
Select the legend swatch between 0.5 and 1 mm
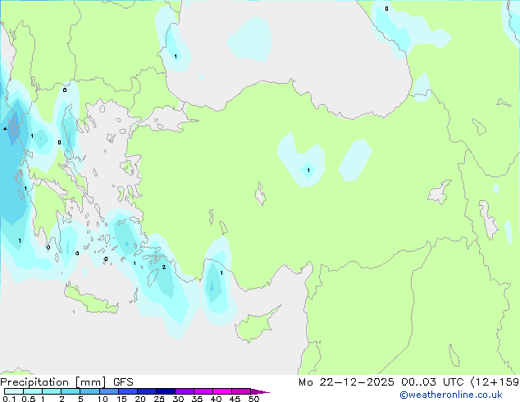(33, 391)
